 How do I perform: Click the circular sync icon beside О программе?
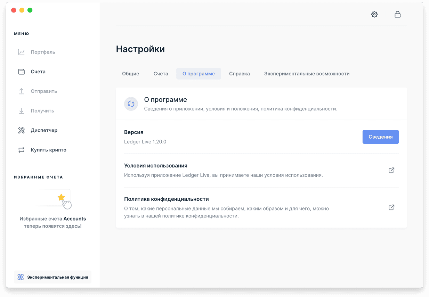pyautogui.click(x=131, y=104)
